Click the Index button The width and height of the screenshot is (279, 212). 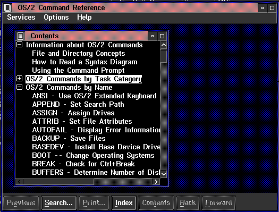tap(124, 203)
